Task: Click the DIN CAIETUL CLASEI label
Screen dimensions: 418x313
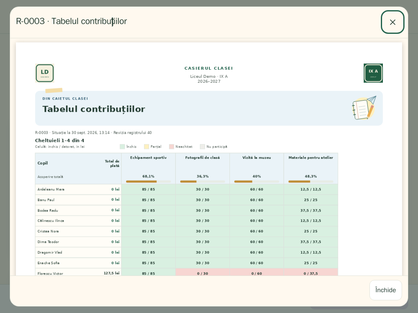Action: (x=65, y=99)
